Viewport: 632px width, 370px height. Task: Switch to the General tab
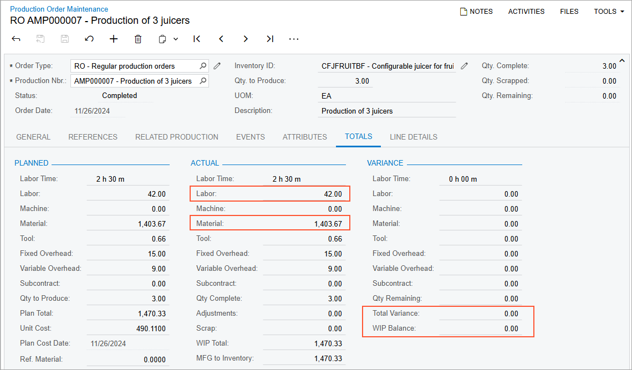(x=33, y=137)
